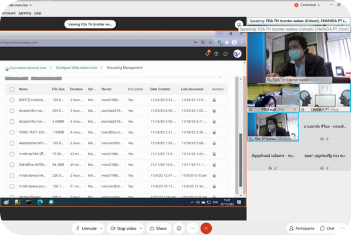Viewport: 352px width, 235px height.
Task: Sort by File Size column header
Action: click(58, 89)
